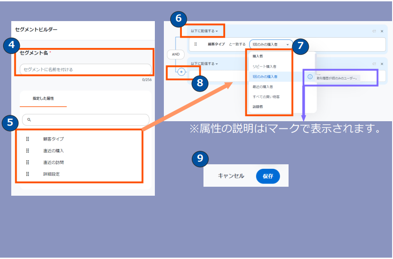Remove the first rule with its X icon
Viewport: 393px width, 259px height.
click(x=382, y=31)
